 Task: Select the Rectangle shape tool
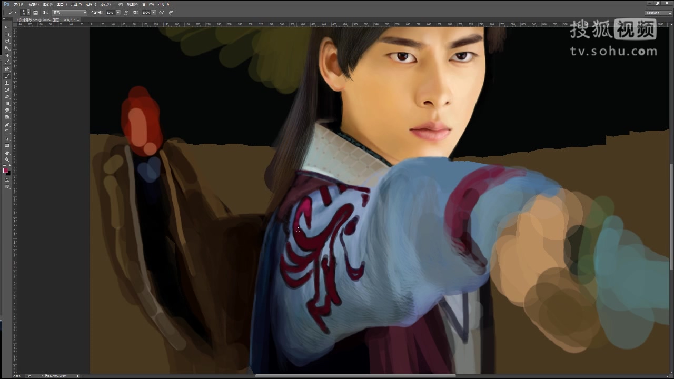tap(7, 145)
